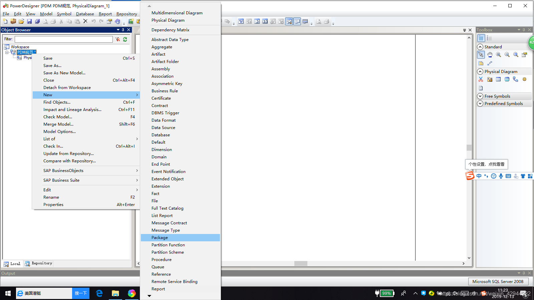
Task: Click the diagram vertical scrollbar thumb
Action: (469, 147)
